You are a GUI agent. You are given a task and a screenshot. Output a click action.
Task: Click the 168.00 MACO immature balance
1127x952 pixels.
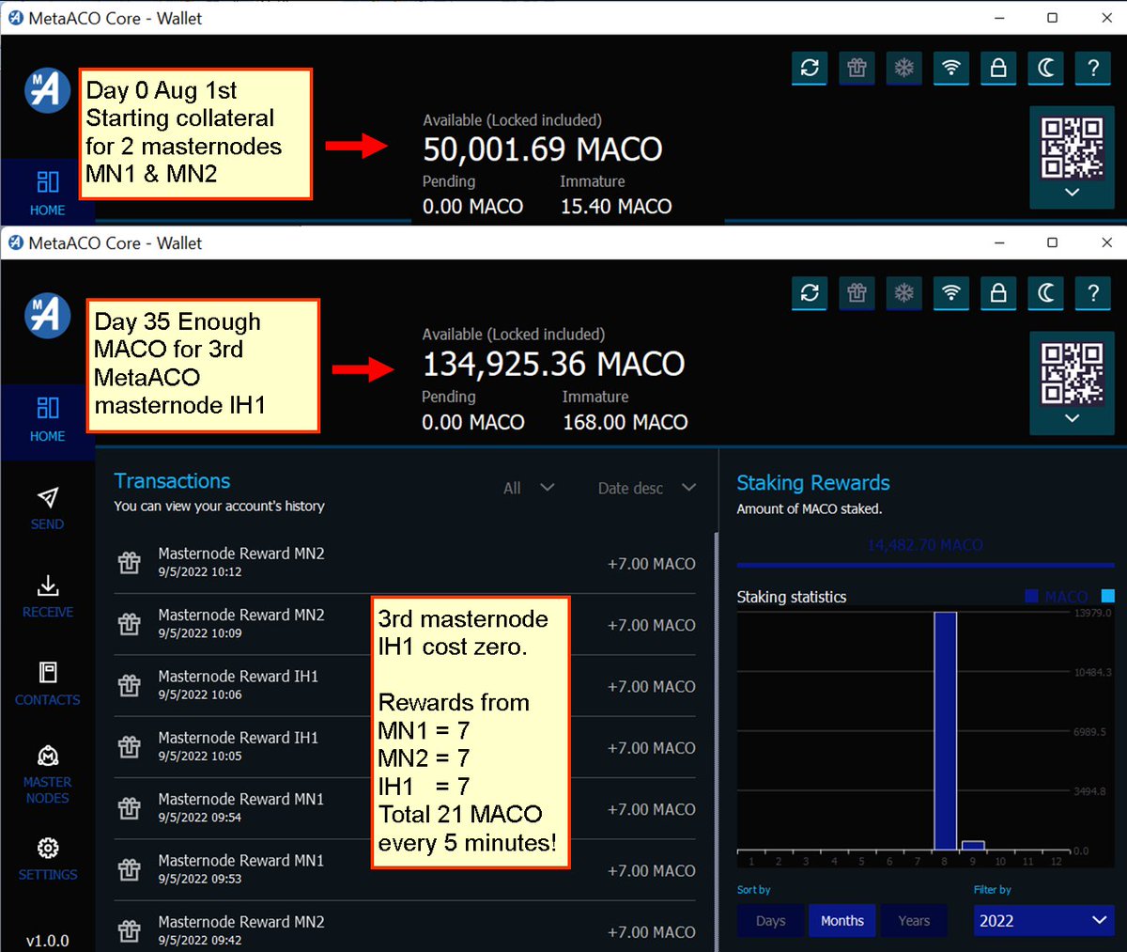(625, 422)
